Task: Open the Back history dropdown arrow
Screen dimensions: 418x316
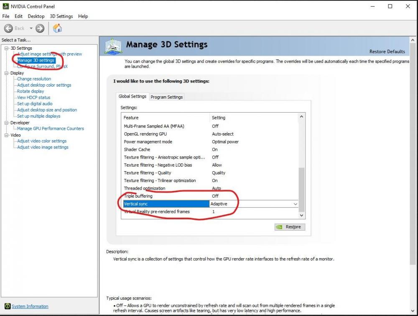Action: click(x=31, y=28)
